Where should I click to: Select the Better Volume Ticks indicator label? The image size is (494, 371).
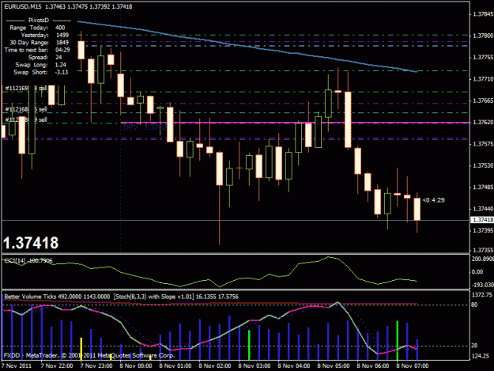coord(57,297)
